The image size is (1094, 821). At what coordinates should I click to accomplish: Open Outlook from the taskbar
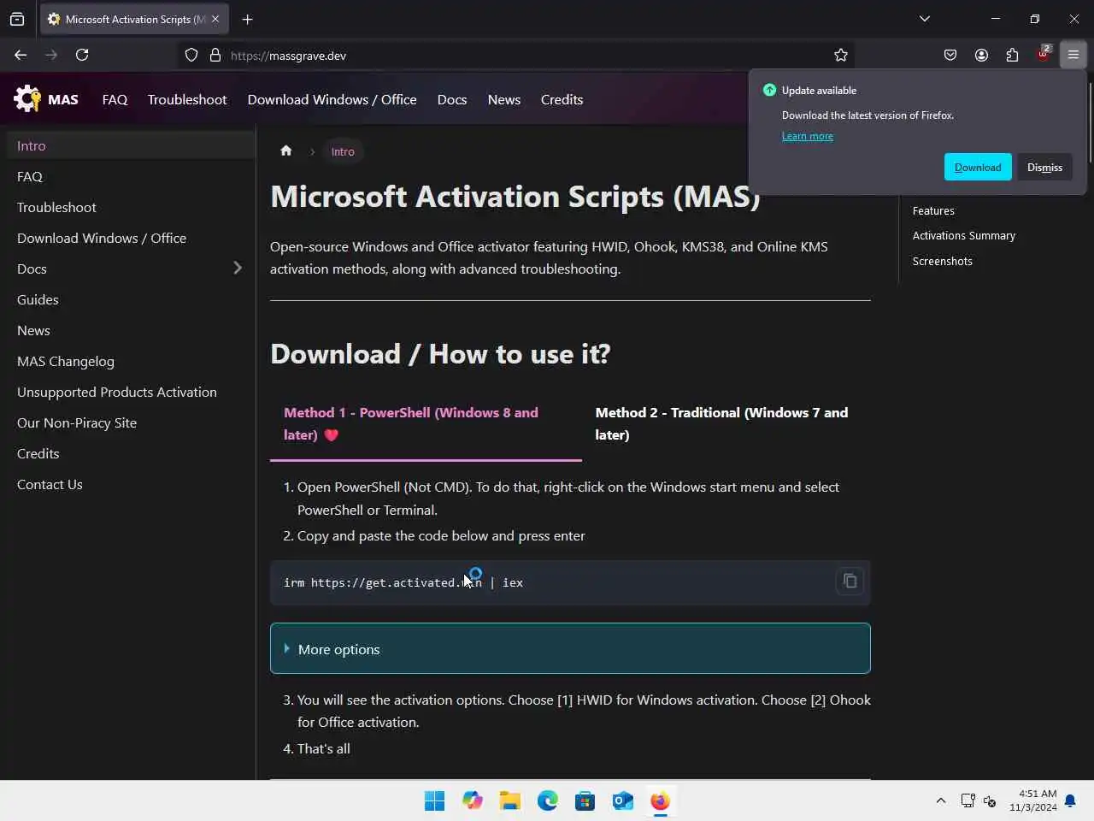622,800
